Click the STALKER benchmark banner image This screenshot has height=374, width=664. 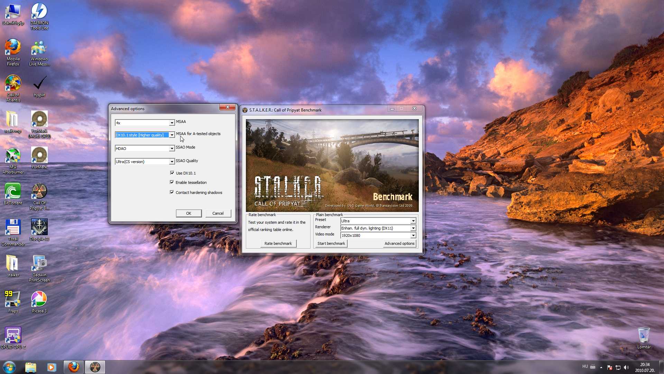[x=332, y=166]
